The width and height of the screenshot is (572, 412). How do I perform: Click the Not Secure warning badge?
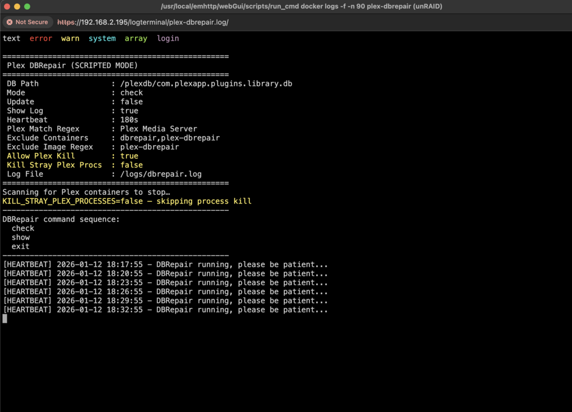click(x=27, y=22)
